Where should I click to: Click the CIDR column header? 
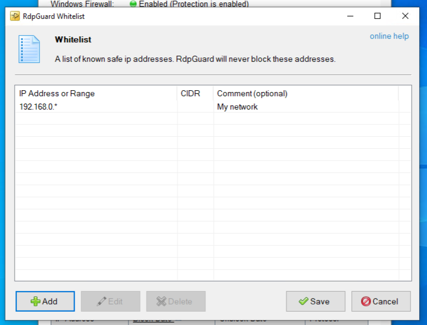coord(190,94)
